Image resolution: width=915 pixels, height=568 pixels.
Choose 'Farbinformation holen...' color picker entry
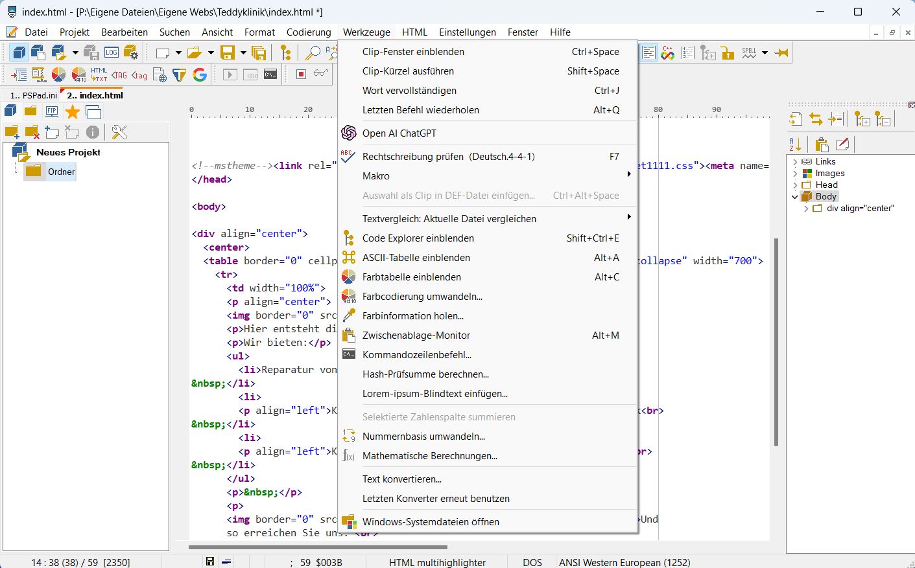[x=413, y=316]
